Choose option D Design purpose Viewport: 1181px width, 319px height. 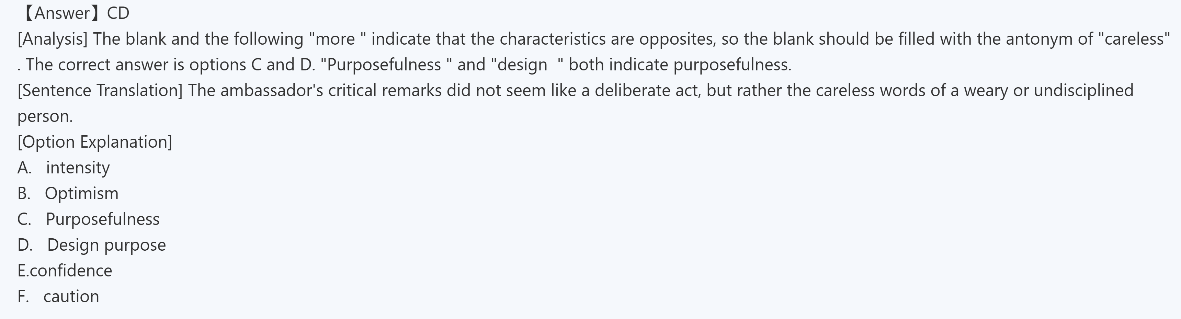[x=92, y=245]
